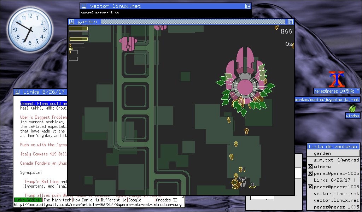Click the small grey drone beside the player ship
This screenshot has width=362, height=212.
pos(252,185)
